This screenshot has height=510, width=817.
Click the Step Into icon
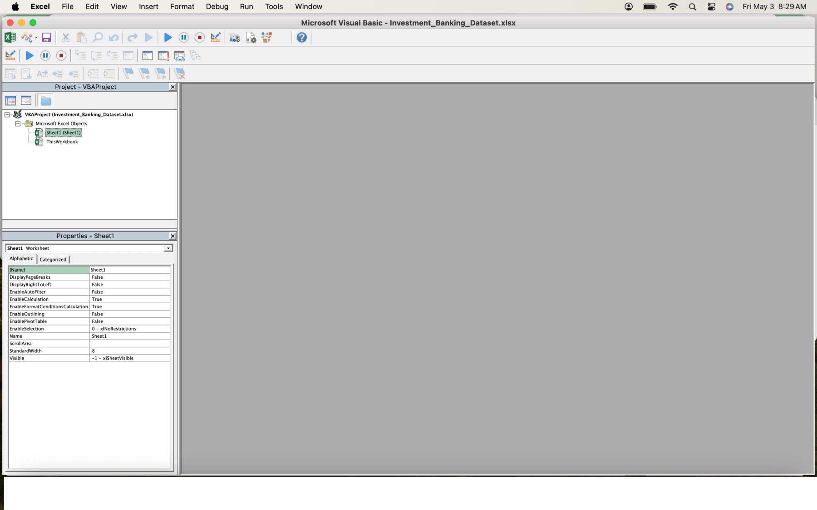click(80, 56)
